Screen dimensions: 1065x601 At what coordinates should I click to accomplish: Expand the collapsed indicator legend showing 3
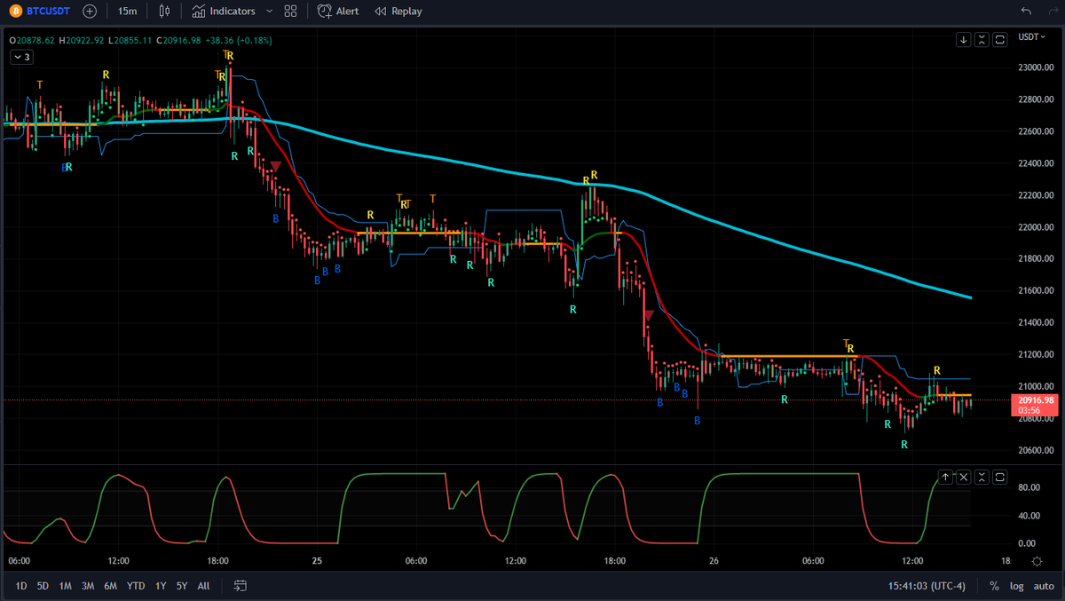point(21,57)
